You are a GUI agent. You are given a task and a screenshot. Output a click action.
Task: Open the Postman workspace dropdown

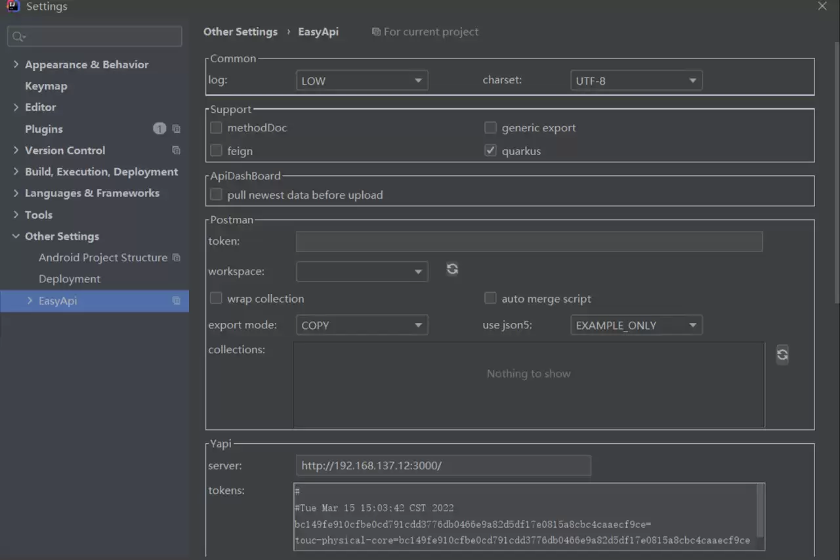[362, 271]
